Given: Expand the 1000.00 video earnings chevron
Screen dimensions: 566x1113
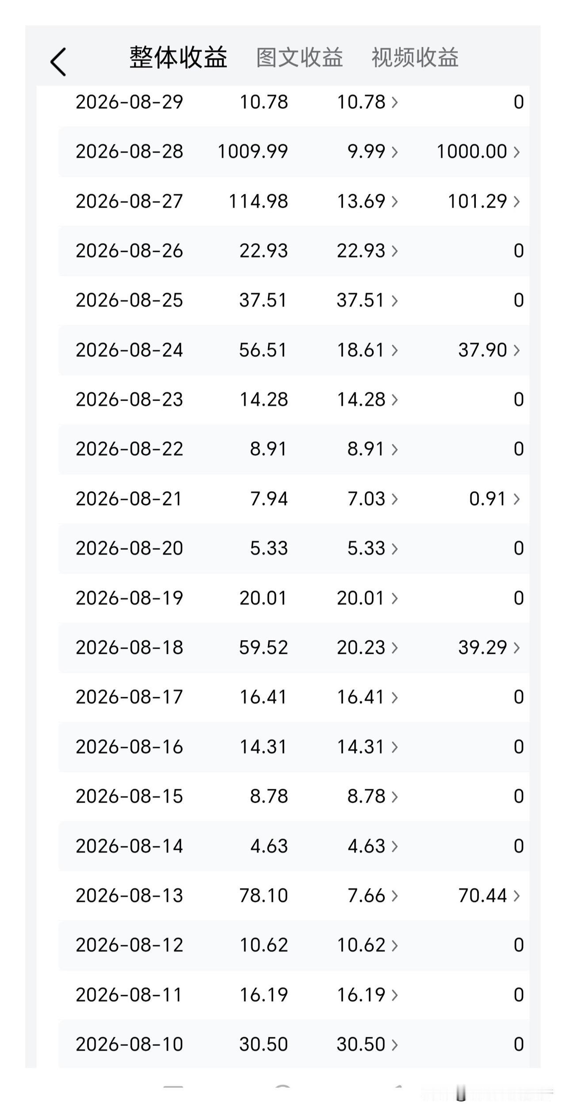Looking at the screenshot, I should (x=516, y=152).
